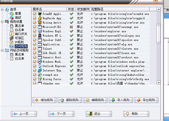Collapse the 网站访问规则 tree node

[x=2, y=50]
